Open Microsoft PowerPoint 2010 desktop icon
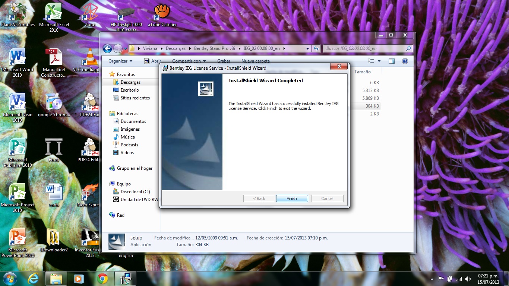509x286 pixels. (x=18, y=243)
